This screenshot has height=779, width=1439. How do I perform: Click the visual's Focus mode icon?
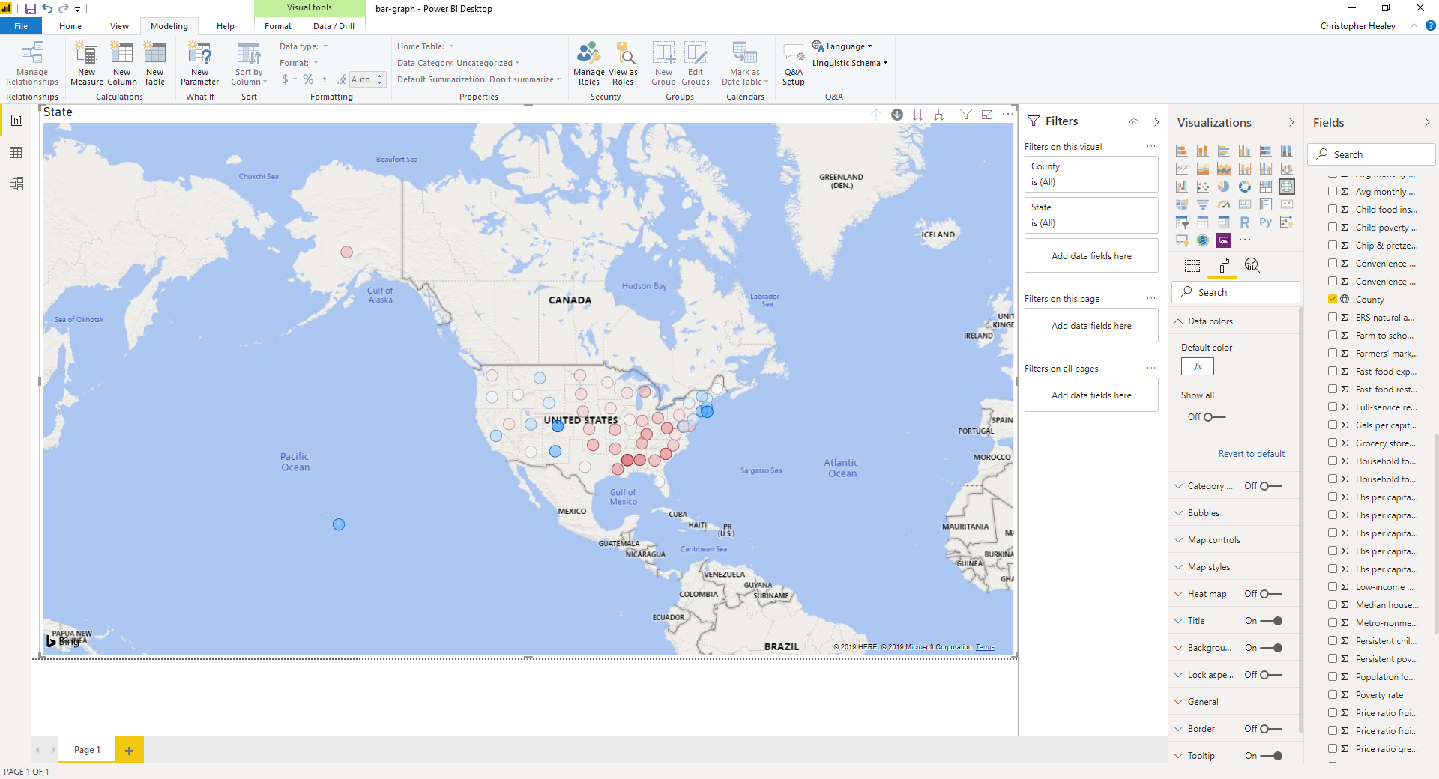[x=987, y=115]
